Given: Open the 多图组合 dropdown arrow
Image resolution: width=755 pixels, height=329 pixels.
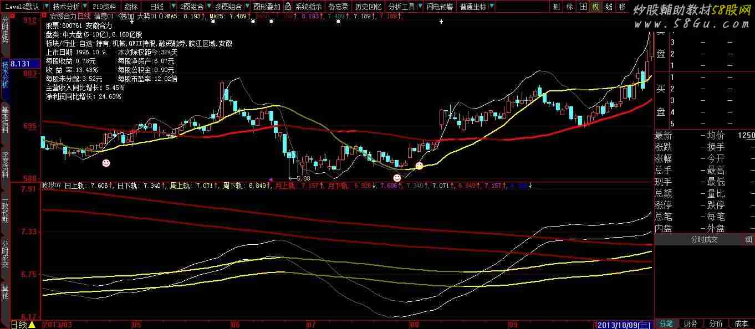Looking at the screenshot, I should click(246, 7).
